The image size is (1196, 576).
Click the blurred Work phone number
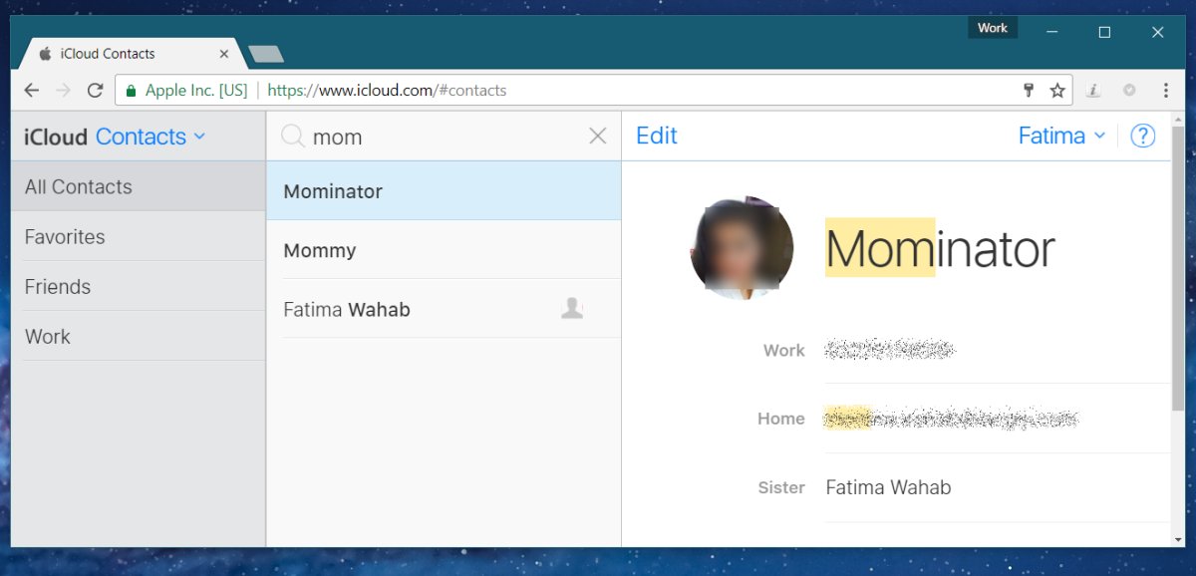[891, 350]
